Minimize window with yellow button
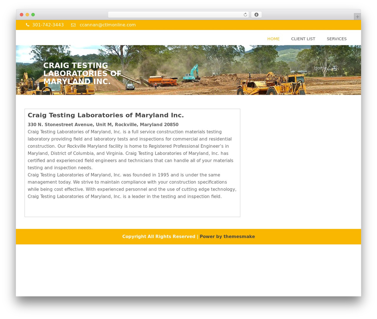The width and height of the screenshot is (377, 319). (x=27, y=15)
